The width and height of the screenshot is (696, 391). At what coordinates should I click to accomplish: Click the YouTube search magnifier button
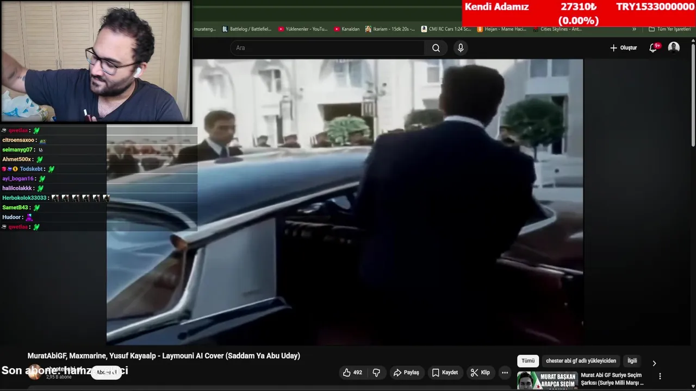click(x=436, y=48)
